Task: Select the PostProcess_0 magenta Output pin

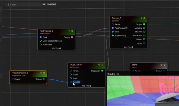Action: [x=72, y=37]
